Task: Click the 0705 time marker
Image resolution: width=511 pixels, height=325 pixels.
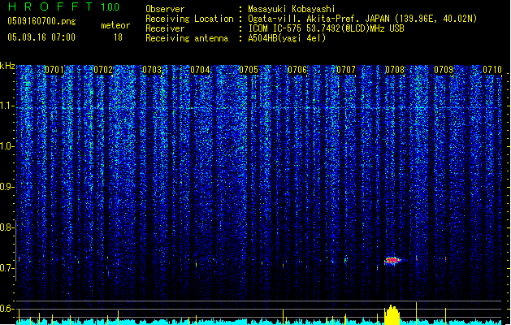Action: tap(249, 70)
